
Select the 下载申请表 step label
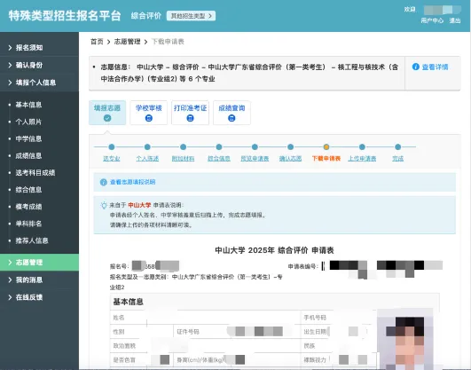326,159
